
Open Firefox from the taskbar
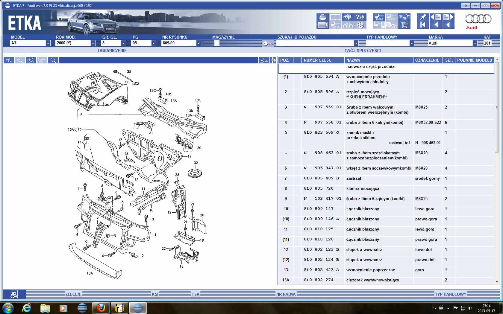101,308
